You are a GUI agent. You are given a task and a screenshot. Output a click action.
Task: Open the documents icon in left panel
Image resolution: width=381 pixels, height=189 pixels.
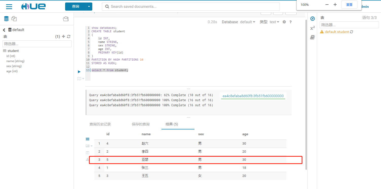point(14,19)
